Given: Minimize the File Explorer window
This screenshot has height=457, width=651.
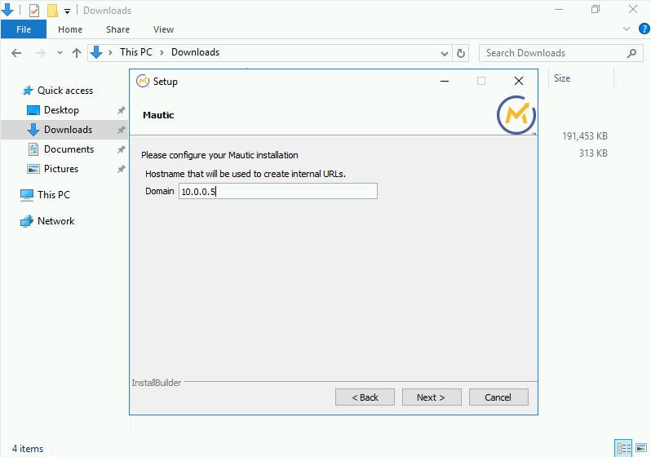Looking at the screenshot, I should point(559,9).
